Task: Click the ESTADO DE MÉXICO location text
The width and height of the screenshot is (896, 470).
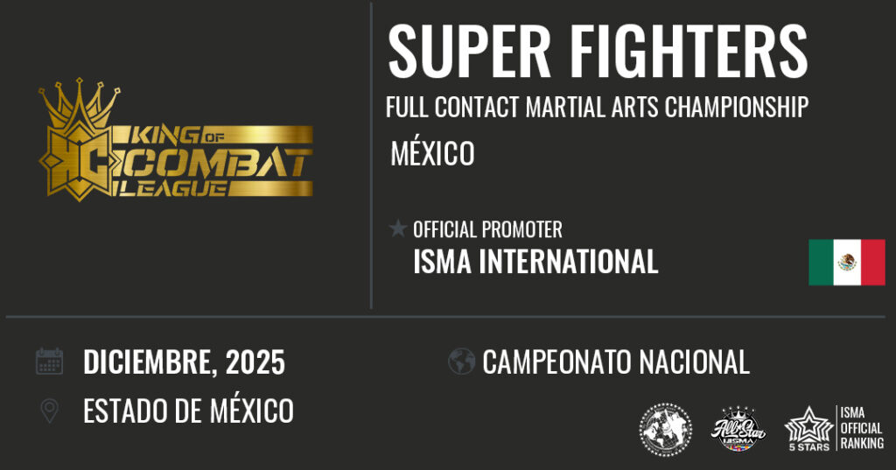Action: (x=188, y=410)
